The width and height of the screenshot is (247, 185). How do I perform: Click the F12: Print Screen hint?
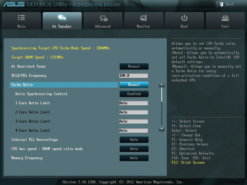point(188,162)
